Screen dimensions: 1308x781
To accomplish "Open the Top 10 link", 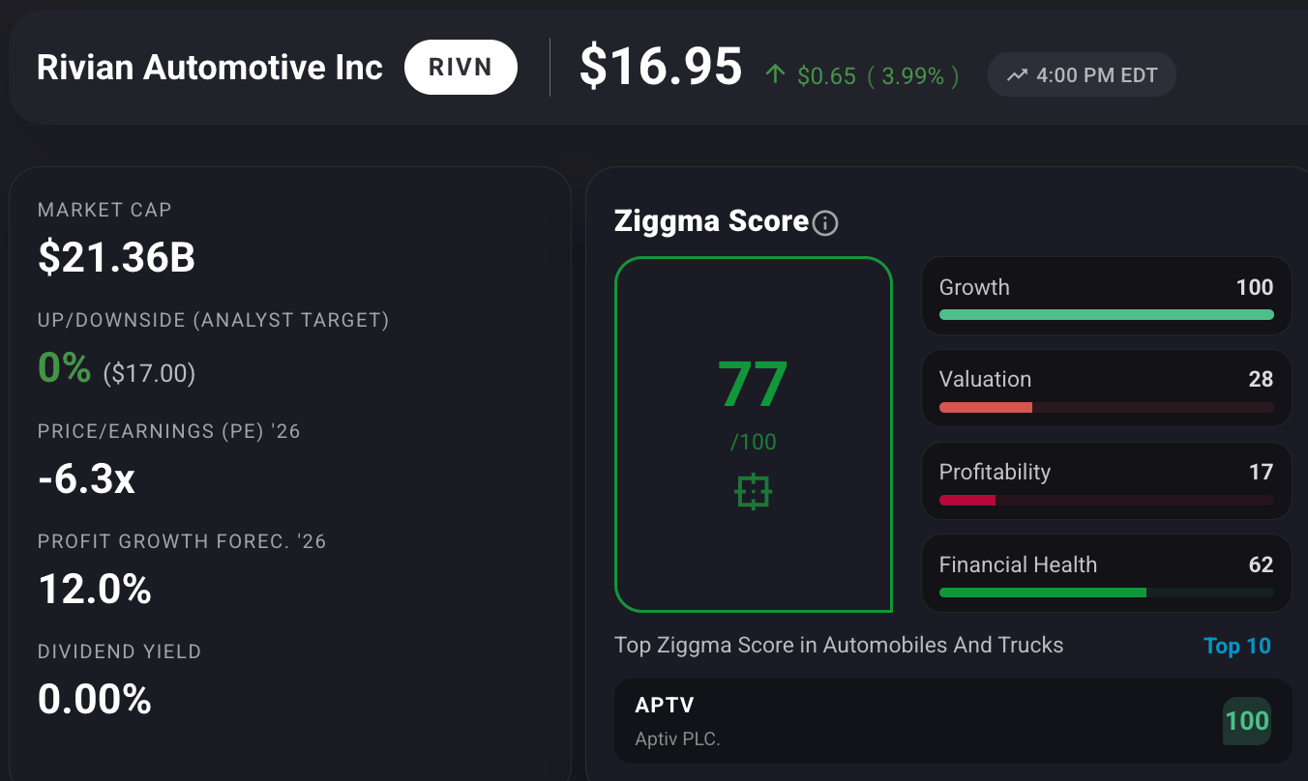I will pyautogui.click(x=1237, y=646).
